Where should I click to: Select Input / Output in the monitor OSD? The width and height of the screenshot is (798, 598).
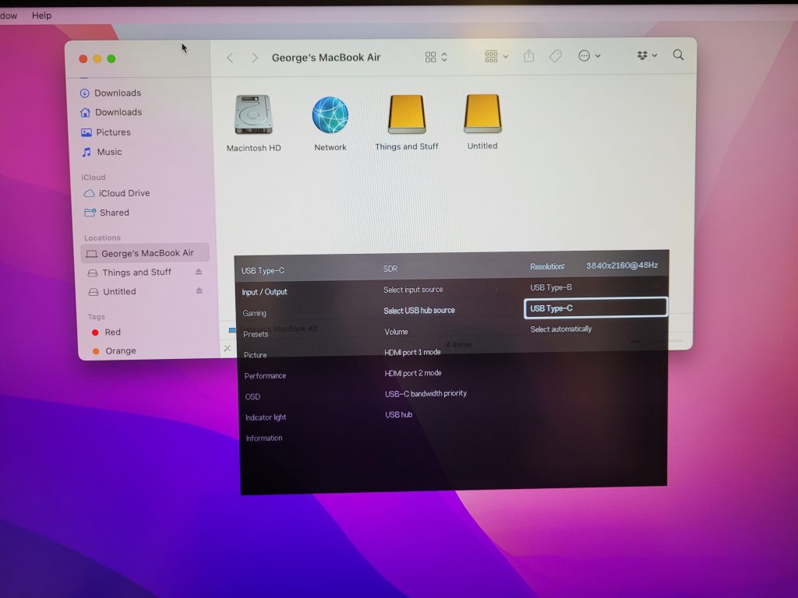click(x=264, y=292)
